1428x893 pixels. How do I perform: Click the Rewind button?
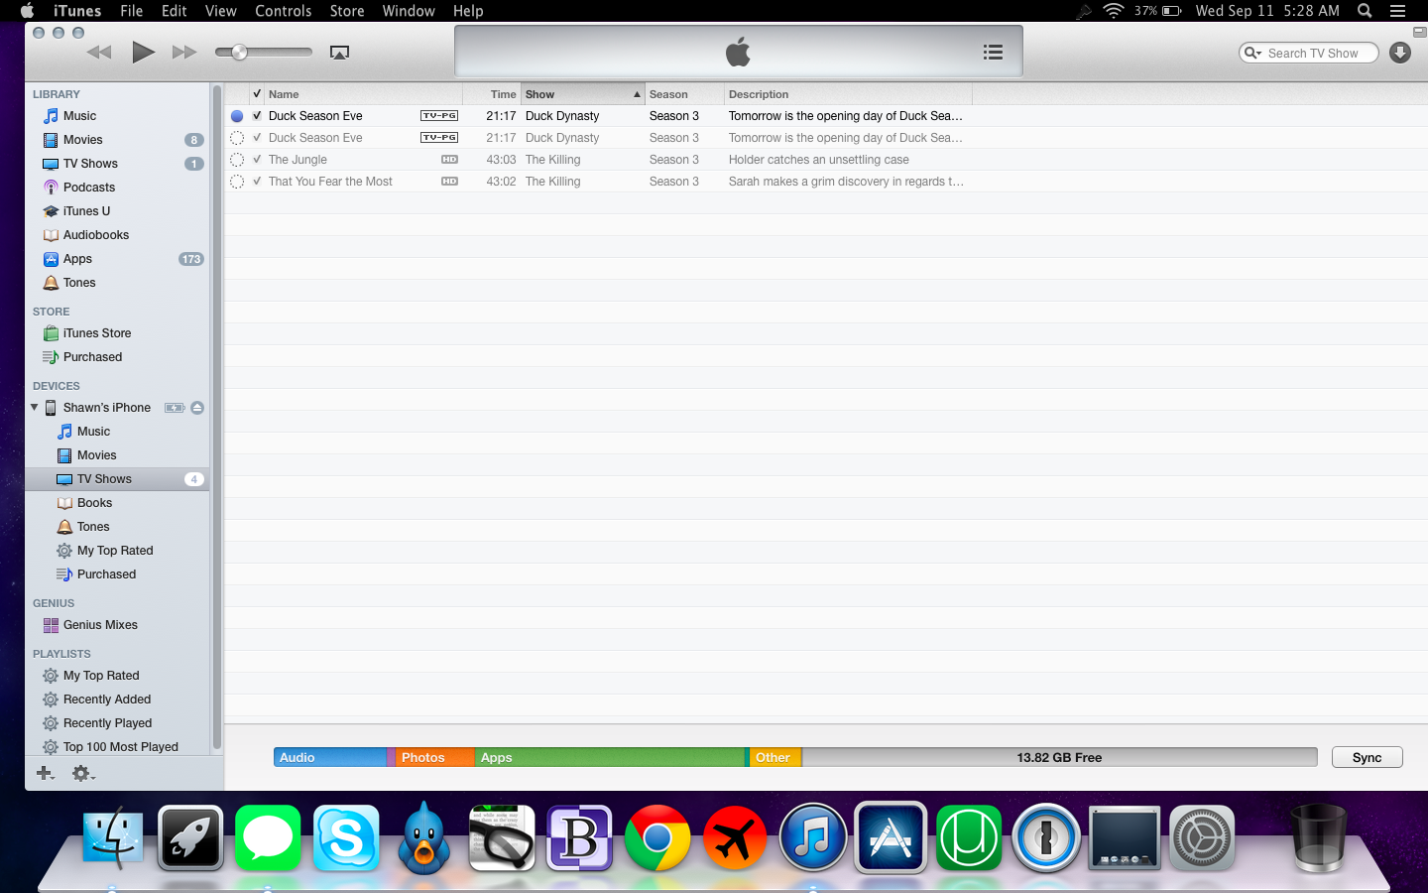point(99,52)
